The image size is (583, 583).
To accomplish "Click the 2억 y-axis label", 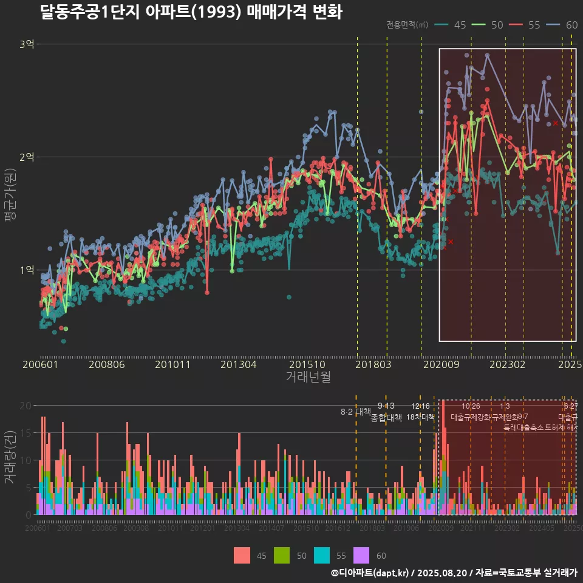I will pyautogui.click(x=27, y=157).
